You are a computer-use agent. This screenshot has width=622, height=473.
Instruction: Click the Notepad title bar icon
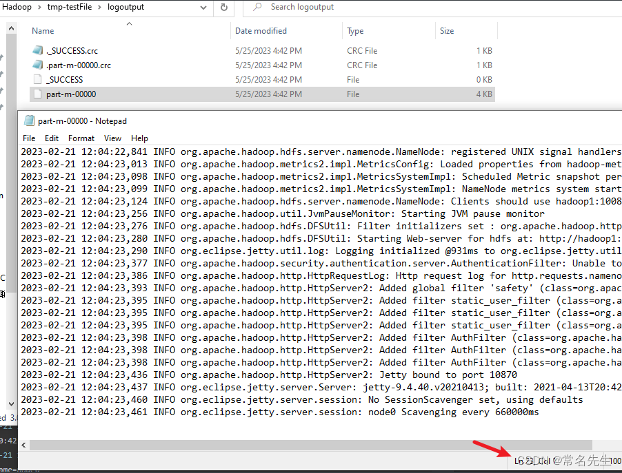[29, 120]
